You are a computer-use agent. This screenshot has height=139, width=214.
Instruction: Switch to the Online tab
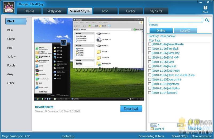point(161,30)
